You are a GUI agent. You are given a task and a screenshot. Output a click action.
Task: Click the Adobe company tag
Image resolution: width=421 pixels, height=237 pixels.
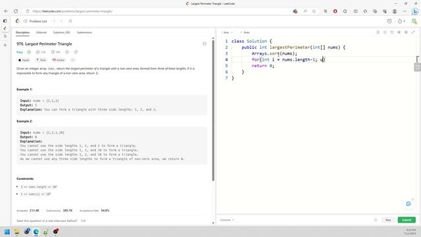click(59, 60)
